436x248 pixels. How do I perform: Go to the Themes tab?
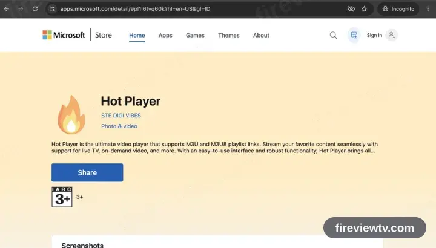[228, 35]
